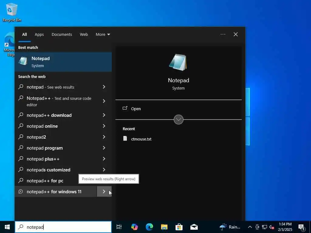The height and width of the screenshot is (233, 311).
Task: Close the search panel with X
Action: 236,35
